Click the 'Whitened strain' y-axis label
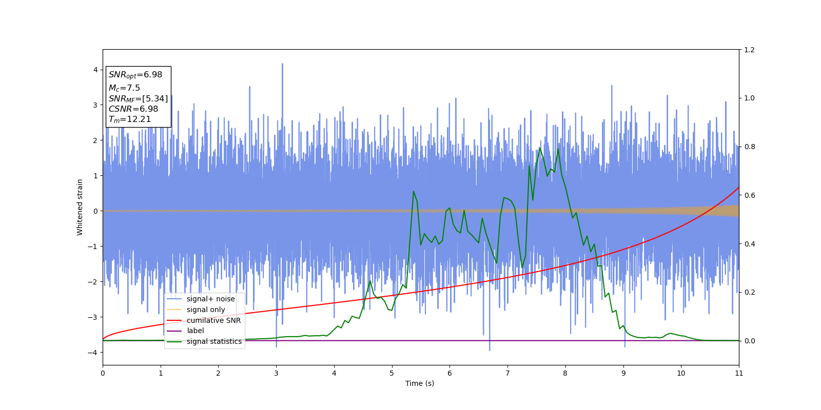The width and height of the screenshot is (821, 410). (x=80, y=207)
